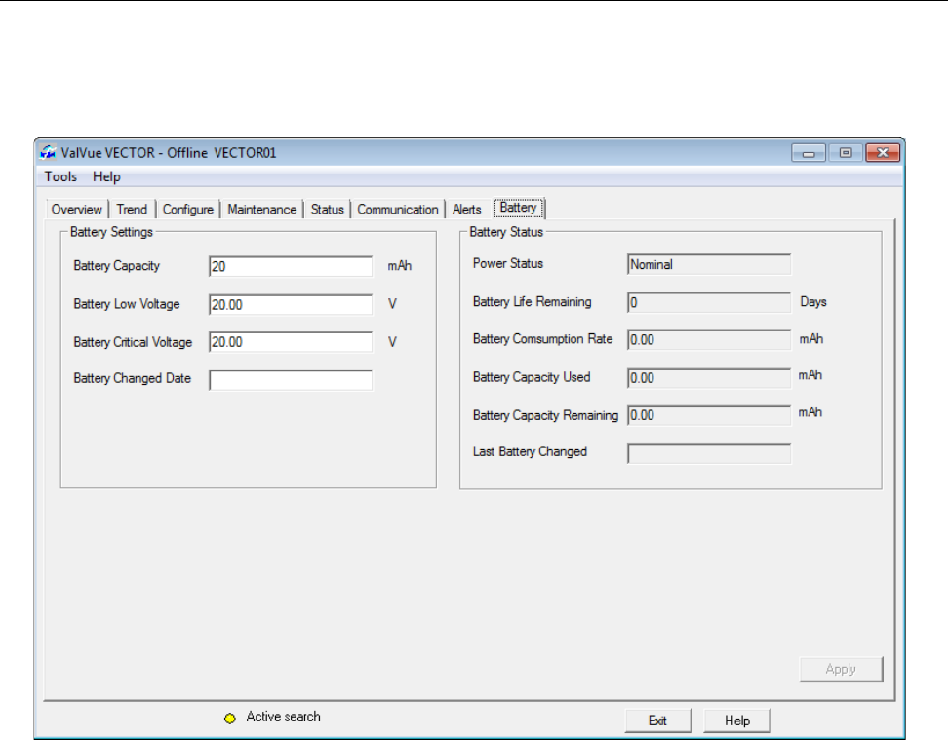Click the Battery Capacity Used label
Image resolution: width=948 pixels, height=740 pixels.
532,377
